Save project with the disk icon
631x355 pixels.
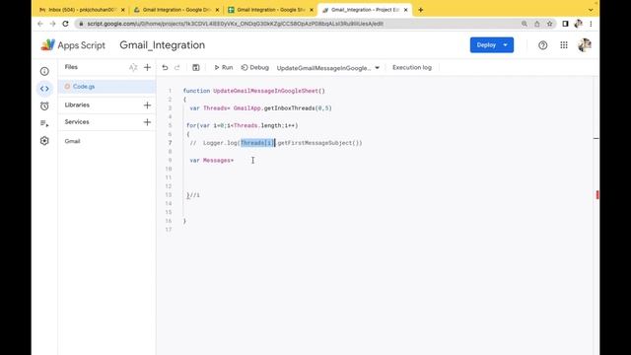point(196,68)
